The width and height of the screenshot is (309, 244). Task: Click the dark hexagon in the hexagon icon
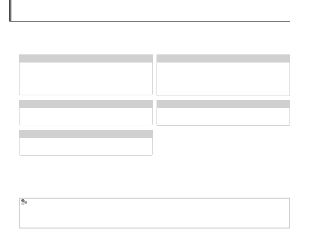click(x=23, y=201)
